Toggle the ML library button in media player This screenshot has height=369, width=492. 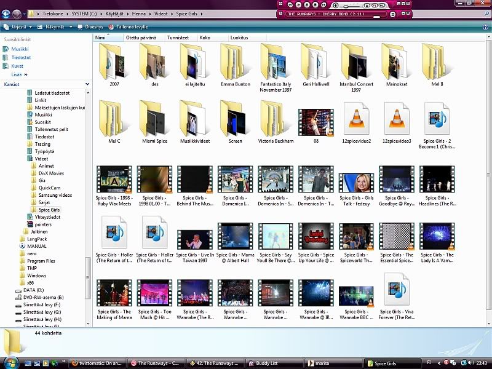point(382,6)
